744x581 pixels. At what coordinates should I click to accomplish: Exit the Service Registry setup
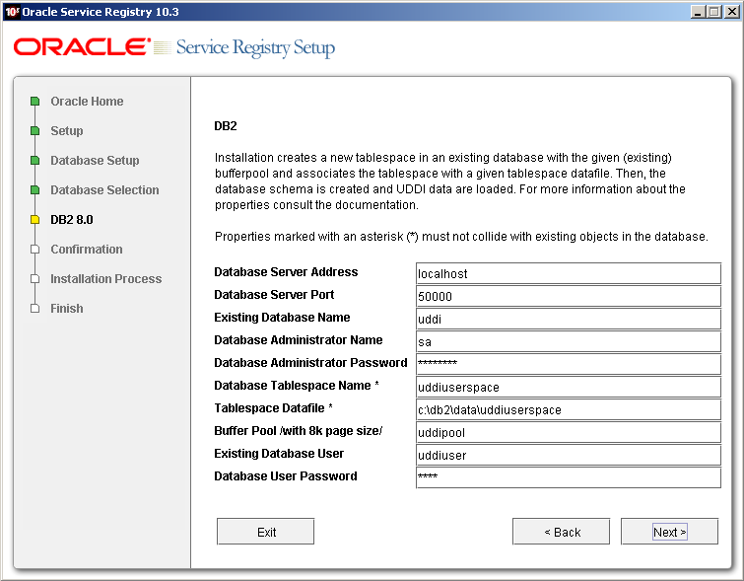(266, 532)
